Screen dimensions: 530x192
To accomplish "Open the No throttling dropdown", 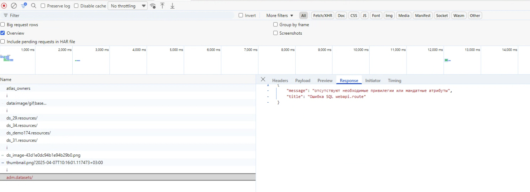I will 128,6.
